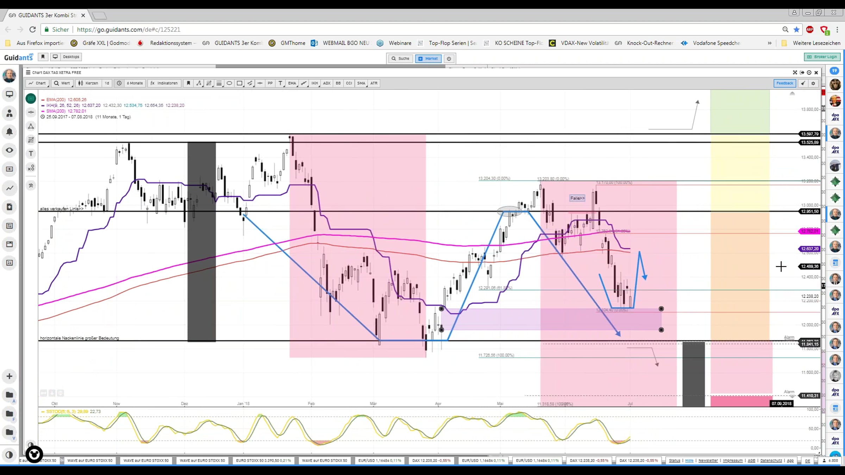Click the crossed tools icon in chart sidebar
Image resolution: width=845 pixels, height=475 pixels.
(x=31, y=185)
